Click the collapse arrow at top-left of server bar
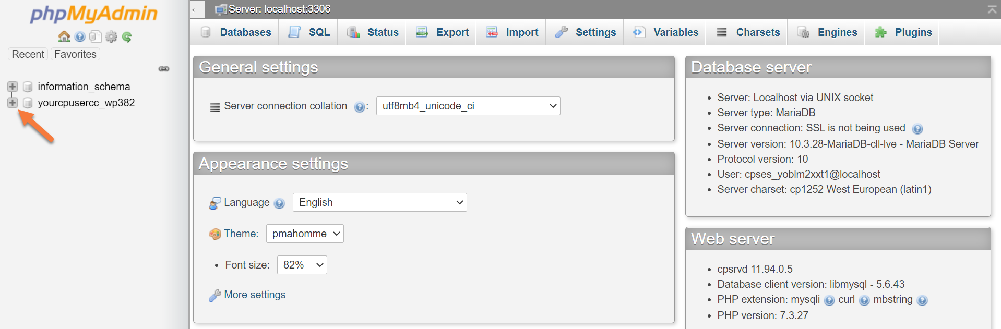1001x329 pixels. pyautogui.click(x=197, y=9)
